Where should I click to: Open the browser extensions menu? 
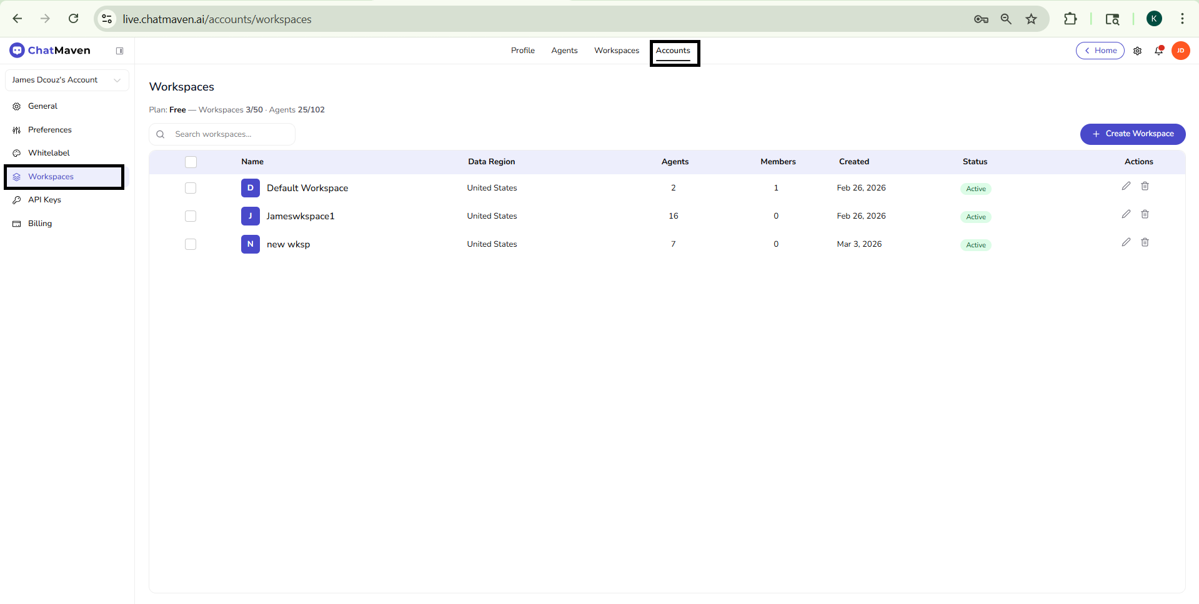point(1070,19)
